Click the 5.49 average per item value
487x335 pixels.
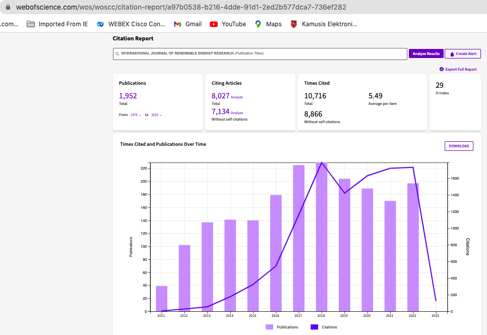coord(375,96)
